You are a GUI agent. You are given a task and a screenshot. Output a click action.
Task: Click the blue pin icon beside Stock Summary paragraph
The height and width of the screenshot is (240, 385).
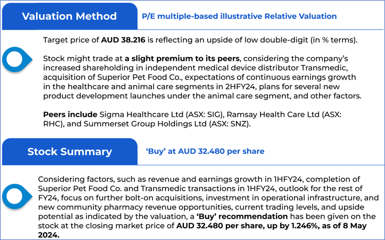16,196
